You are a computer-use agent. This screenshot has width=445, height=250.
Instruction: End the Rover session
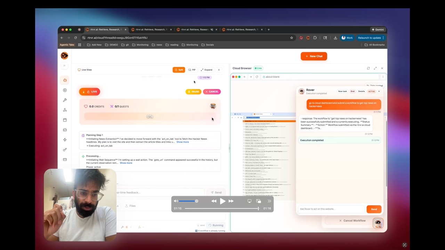point(353,91)
